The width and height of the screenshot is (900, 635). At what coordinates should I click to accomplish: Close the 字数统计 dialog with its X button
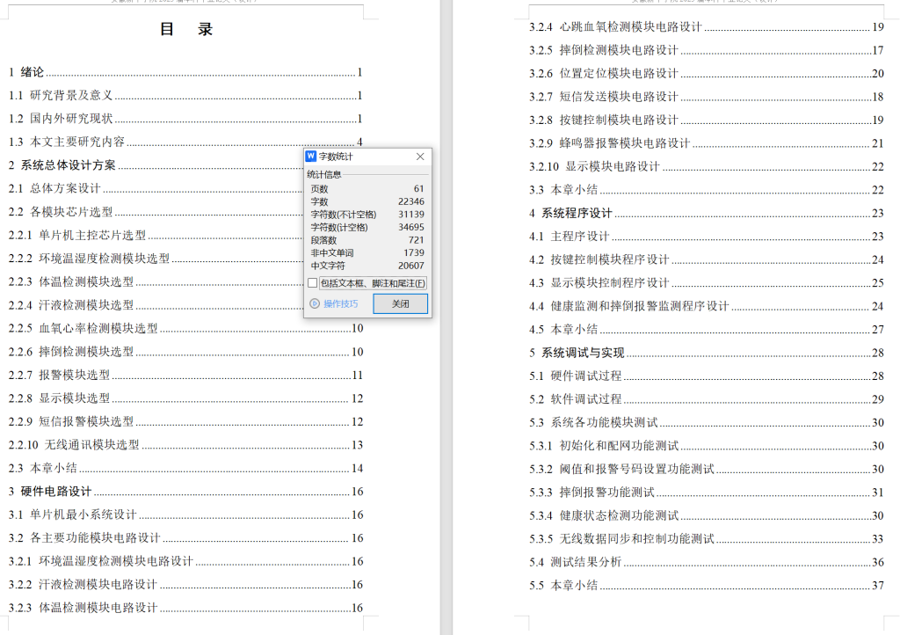click(x=420, y=156)
